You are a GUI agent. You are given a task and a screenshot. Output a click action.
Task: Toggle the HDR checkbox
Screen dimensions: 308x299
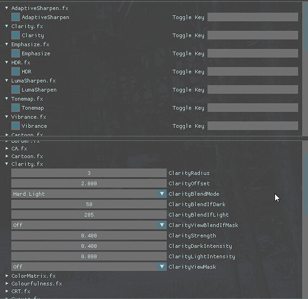pos(16,71)
